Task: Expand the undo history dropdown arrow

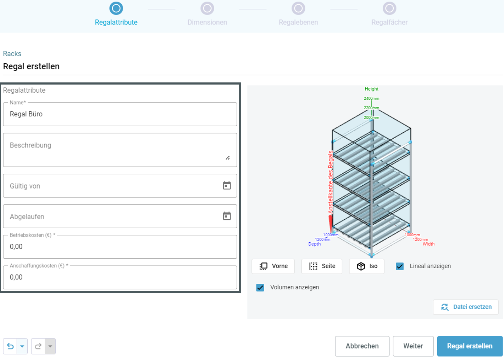Action: 22,346
